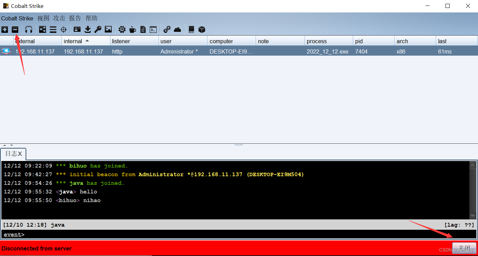Sort sessions by the internal column header
This screenshot has height=256, width=478.
click(x=86, y=41)
